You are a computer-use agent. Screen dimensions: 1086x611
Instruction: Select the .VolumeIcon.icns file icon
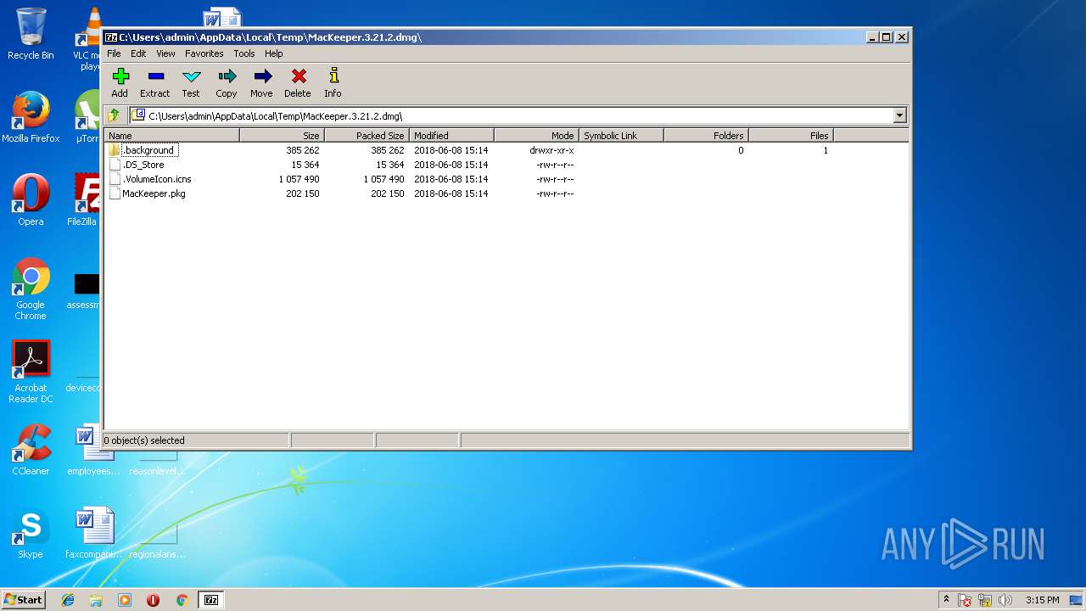pyautogui.click(x=115, y=179)
